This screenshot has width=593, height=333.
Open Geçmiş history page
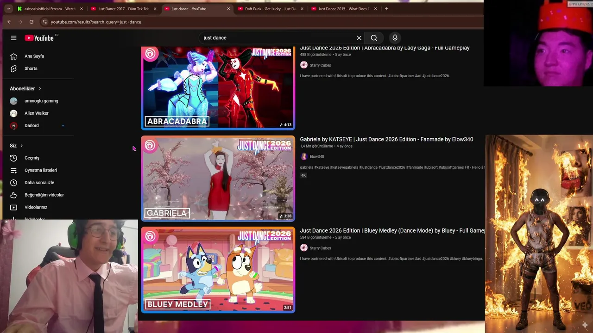click(x=32, y=158)
